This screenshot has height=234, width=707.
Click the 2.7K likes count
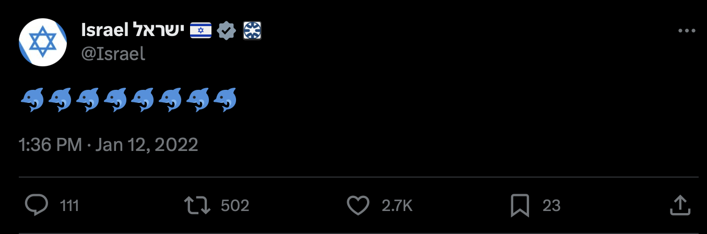tap(397, 206)
